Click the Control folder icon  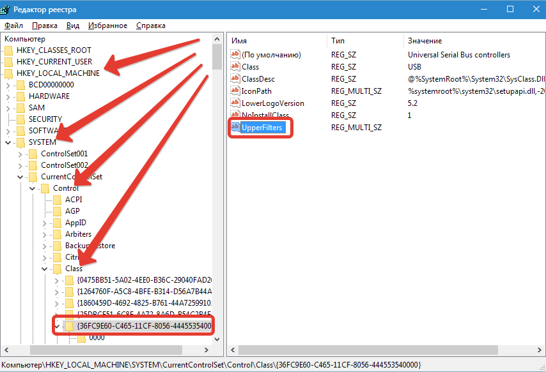(x=45, y=188)
